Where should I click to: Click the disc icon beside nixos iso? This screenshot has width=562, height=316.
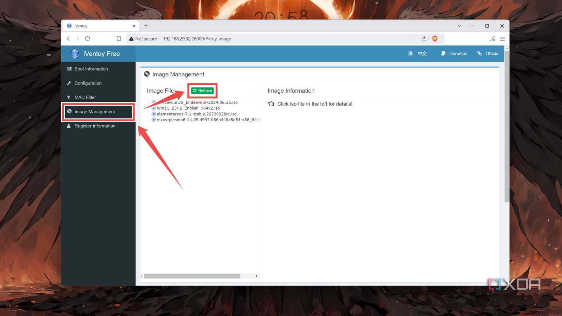(x=154, y=120)
